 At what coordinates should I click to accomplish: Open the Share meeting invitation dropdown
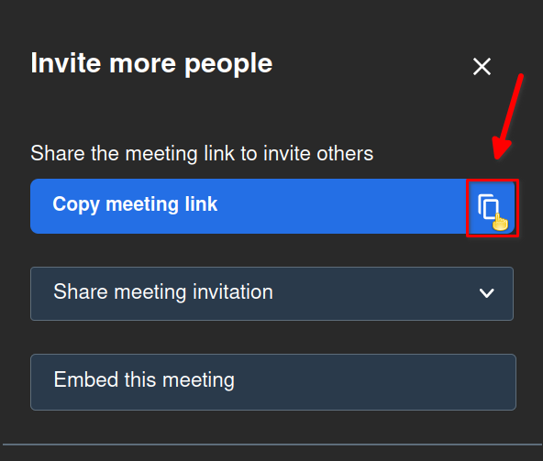pyautogui.click(x=271, y=293)
